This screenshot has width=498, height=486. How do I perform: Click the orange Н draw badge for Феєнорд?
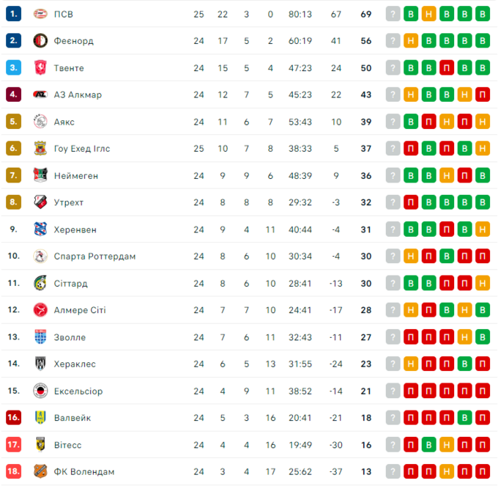tap(411, 41)
